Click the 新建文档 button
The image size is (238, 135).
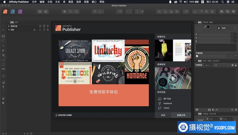click(x=181, y=115)
